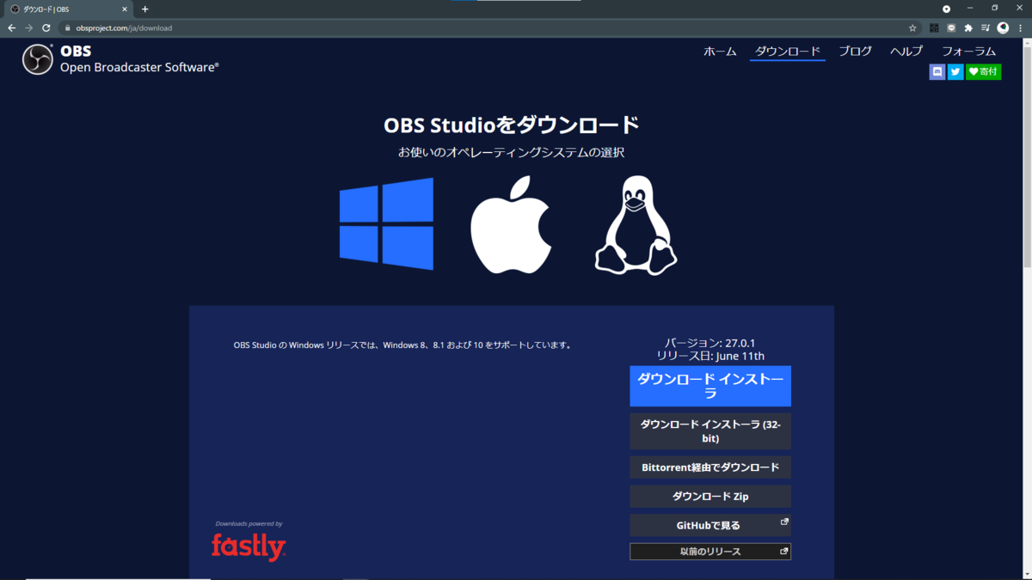Click the Windows 8、8.1 support description text
This screenshot has height=580, width=1032.
point(402,345)
